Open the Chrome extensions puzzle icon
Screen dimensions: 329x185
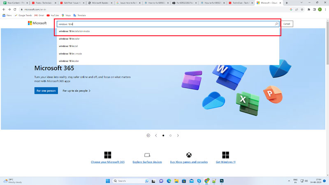click(309, 9)
